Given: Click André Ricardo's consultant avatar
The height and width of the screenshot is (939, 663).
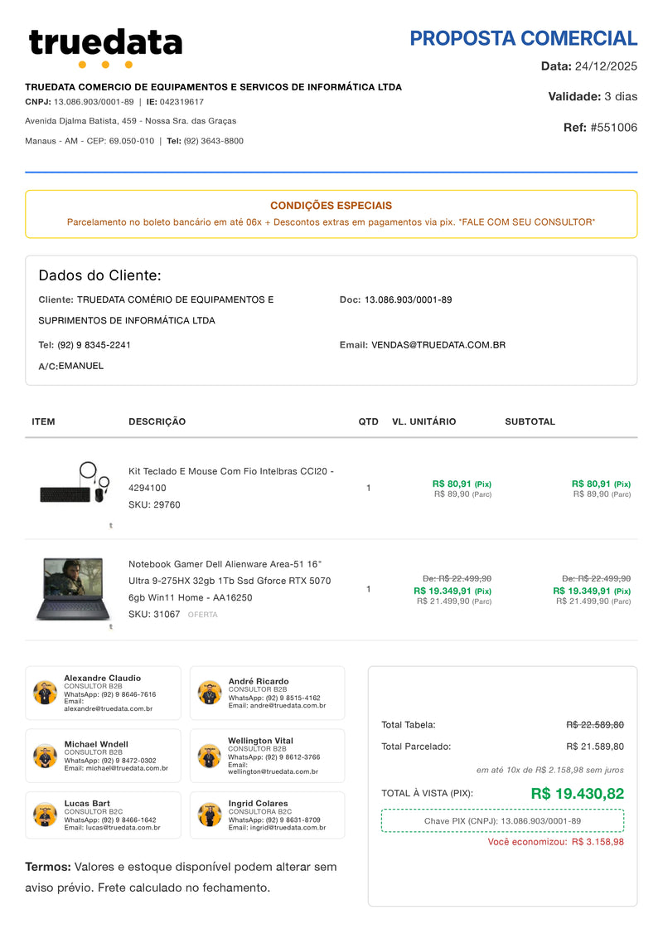Looking at the screenshot, I should pos(209,693).
